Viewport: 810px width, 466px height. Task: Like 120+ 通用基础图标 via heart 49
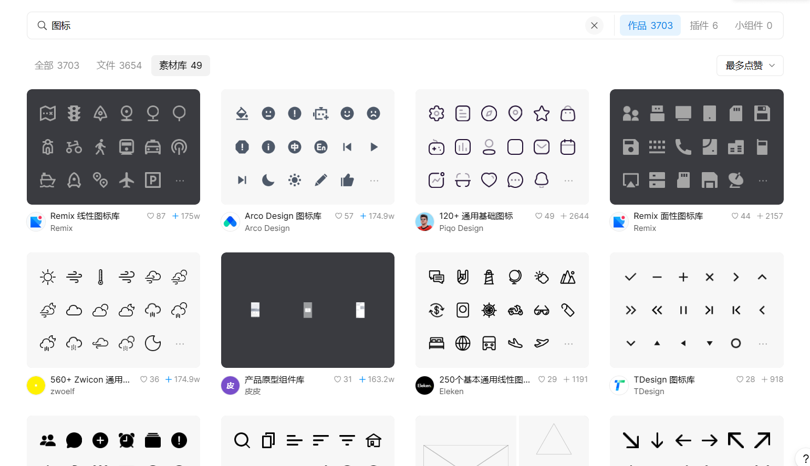544,216
